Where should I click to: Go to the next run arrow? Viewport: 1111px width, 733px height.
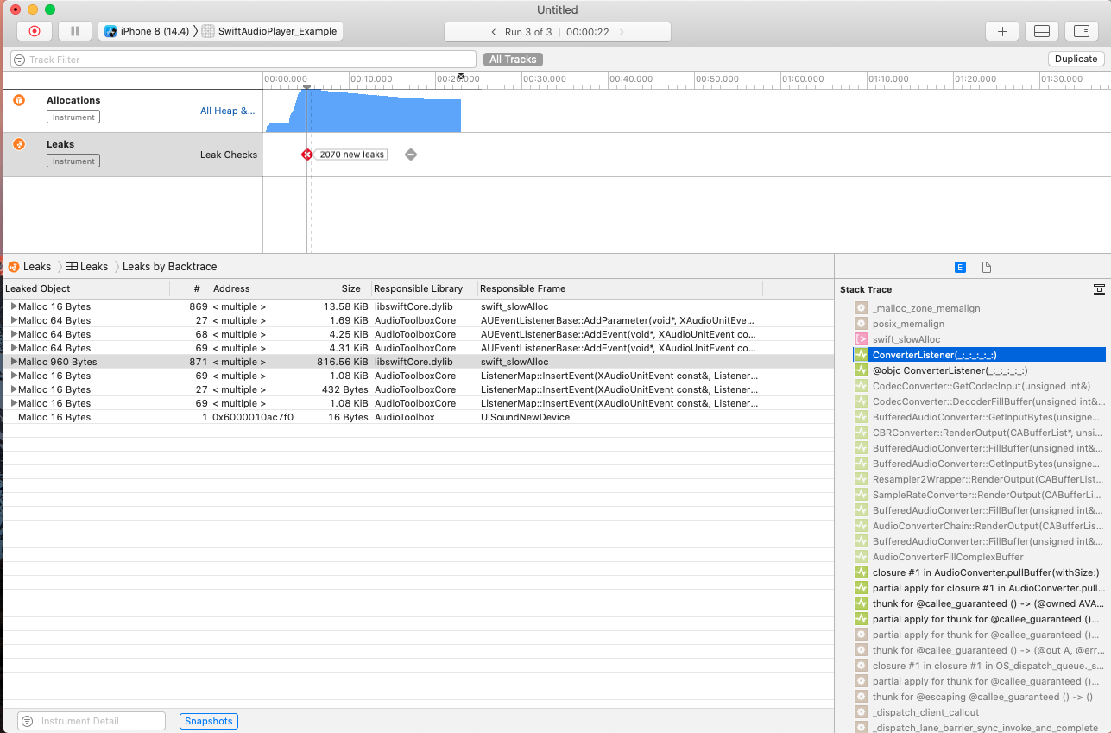[622, 32]
